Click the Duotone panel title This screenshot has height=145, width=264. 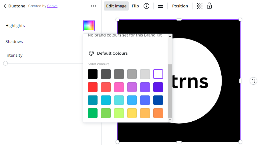click(17, 6)
